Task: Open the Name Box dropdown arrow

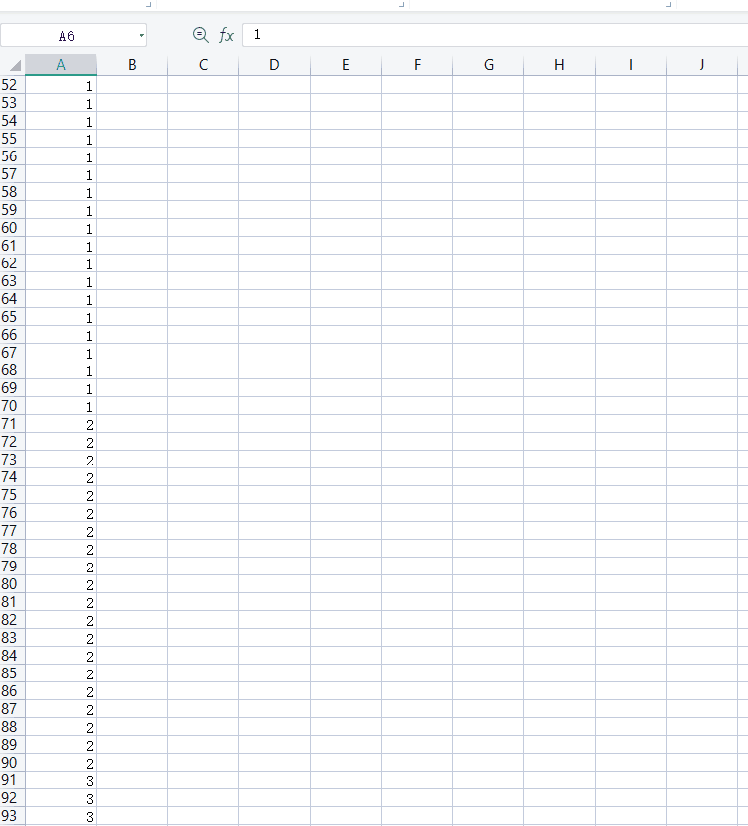Action: point(141,36)
